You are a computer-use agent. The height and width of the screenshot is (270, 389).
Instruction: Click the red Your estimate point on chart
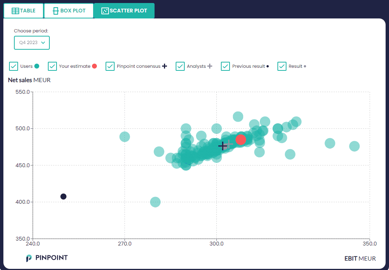[241, 140]
